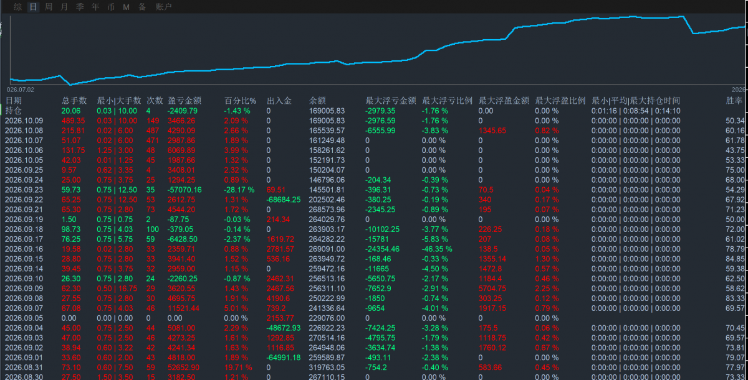
Task: Select the 2026.09.05 date row
Action: pyautogui.click(x=24, y=318)
